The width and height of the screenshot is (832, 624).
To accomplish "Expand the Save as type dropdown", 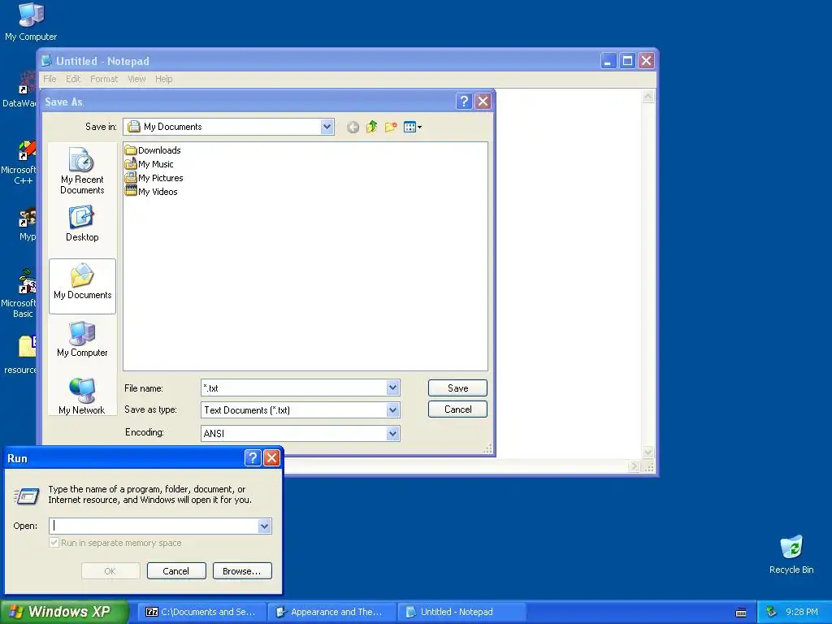I will [392, 409].
